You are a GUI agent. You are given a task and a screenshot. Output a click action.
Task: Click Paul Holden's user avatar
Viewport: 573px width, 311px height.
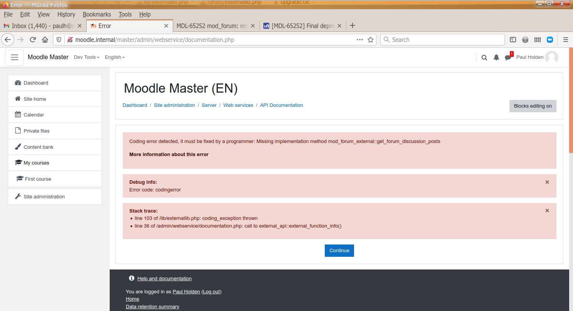point(551,57)
